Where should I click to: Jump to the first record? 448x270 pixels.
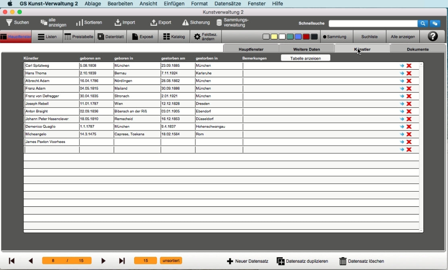pyautogui.click(x=12, y=261)
